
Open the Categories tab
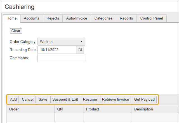point(103,18)
